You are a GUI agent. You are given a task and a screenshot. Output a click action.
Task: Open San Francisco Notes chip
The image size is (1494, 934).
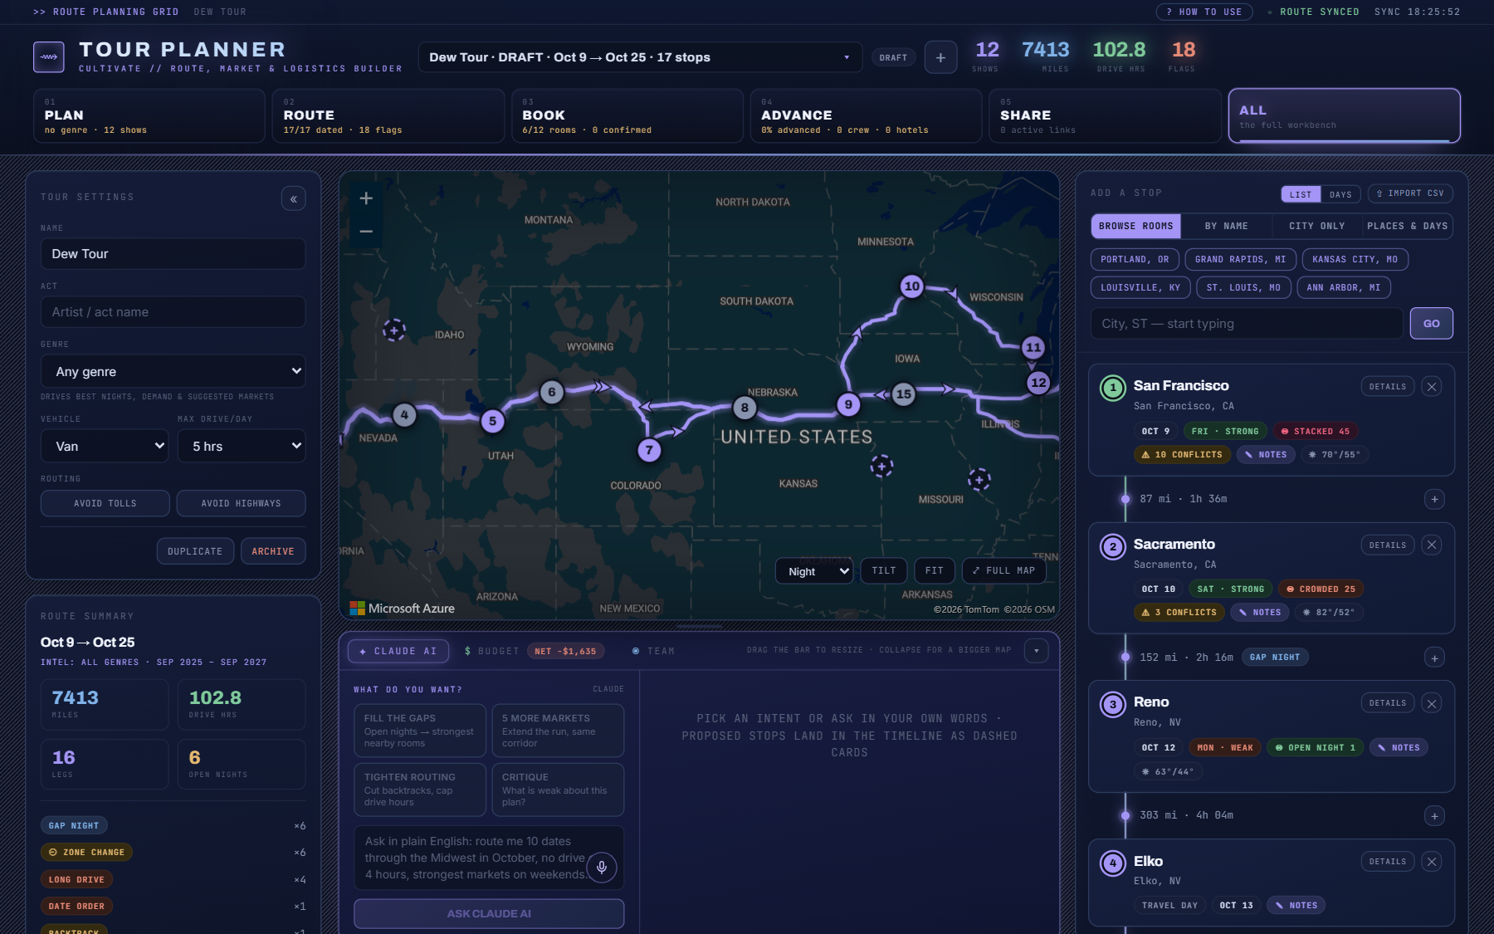coord(1266,454)
